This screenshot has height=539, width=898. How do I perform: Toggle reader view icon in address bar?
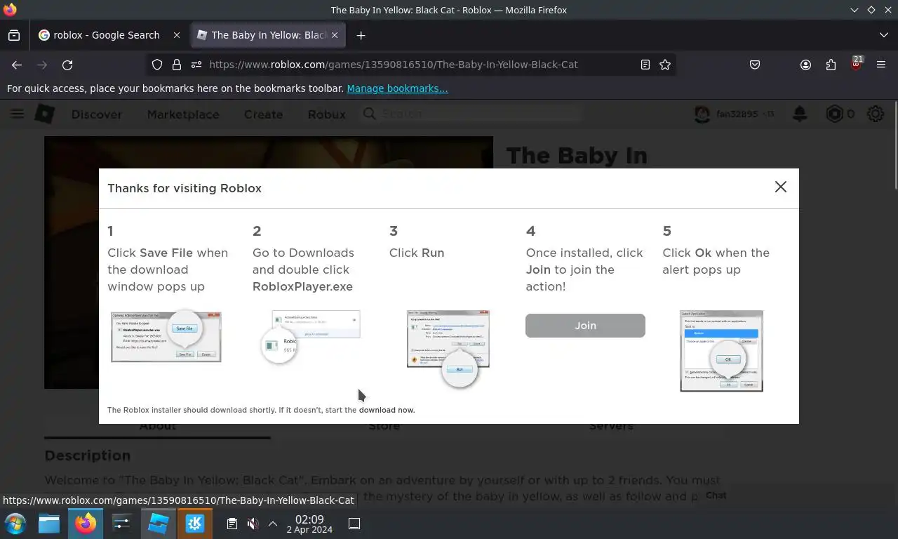[645, 65]
